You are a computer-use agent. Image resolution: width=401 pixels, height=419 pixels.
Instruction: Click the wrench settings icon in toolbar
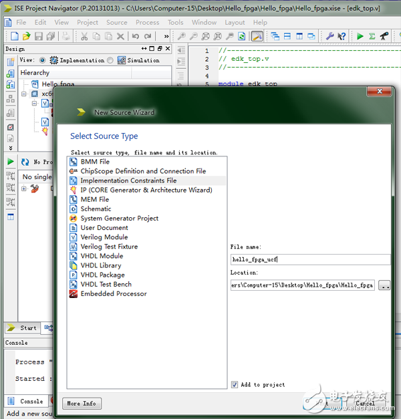click(x=329, y=35)
